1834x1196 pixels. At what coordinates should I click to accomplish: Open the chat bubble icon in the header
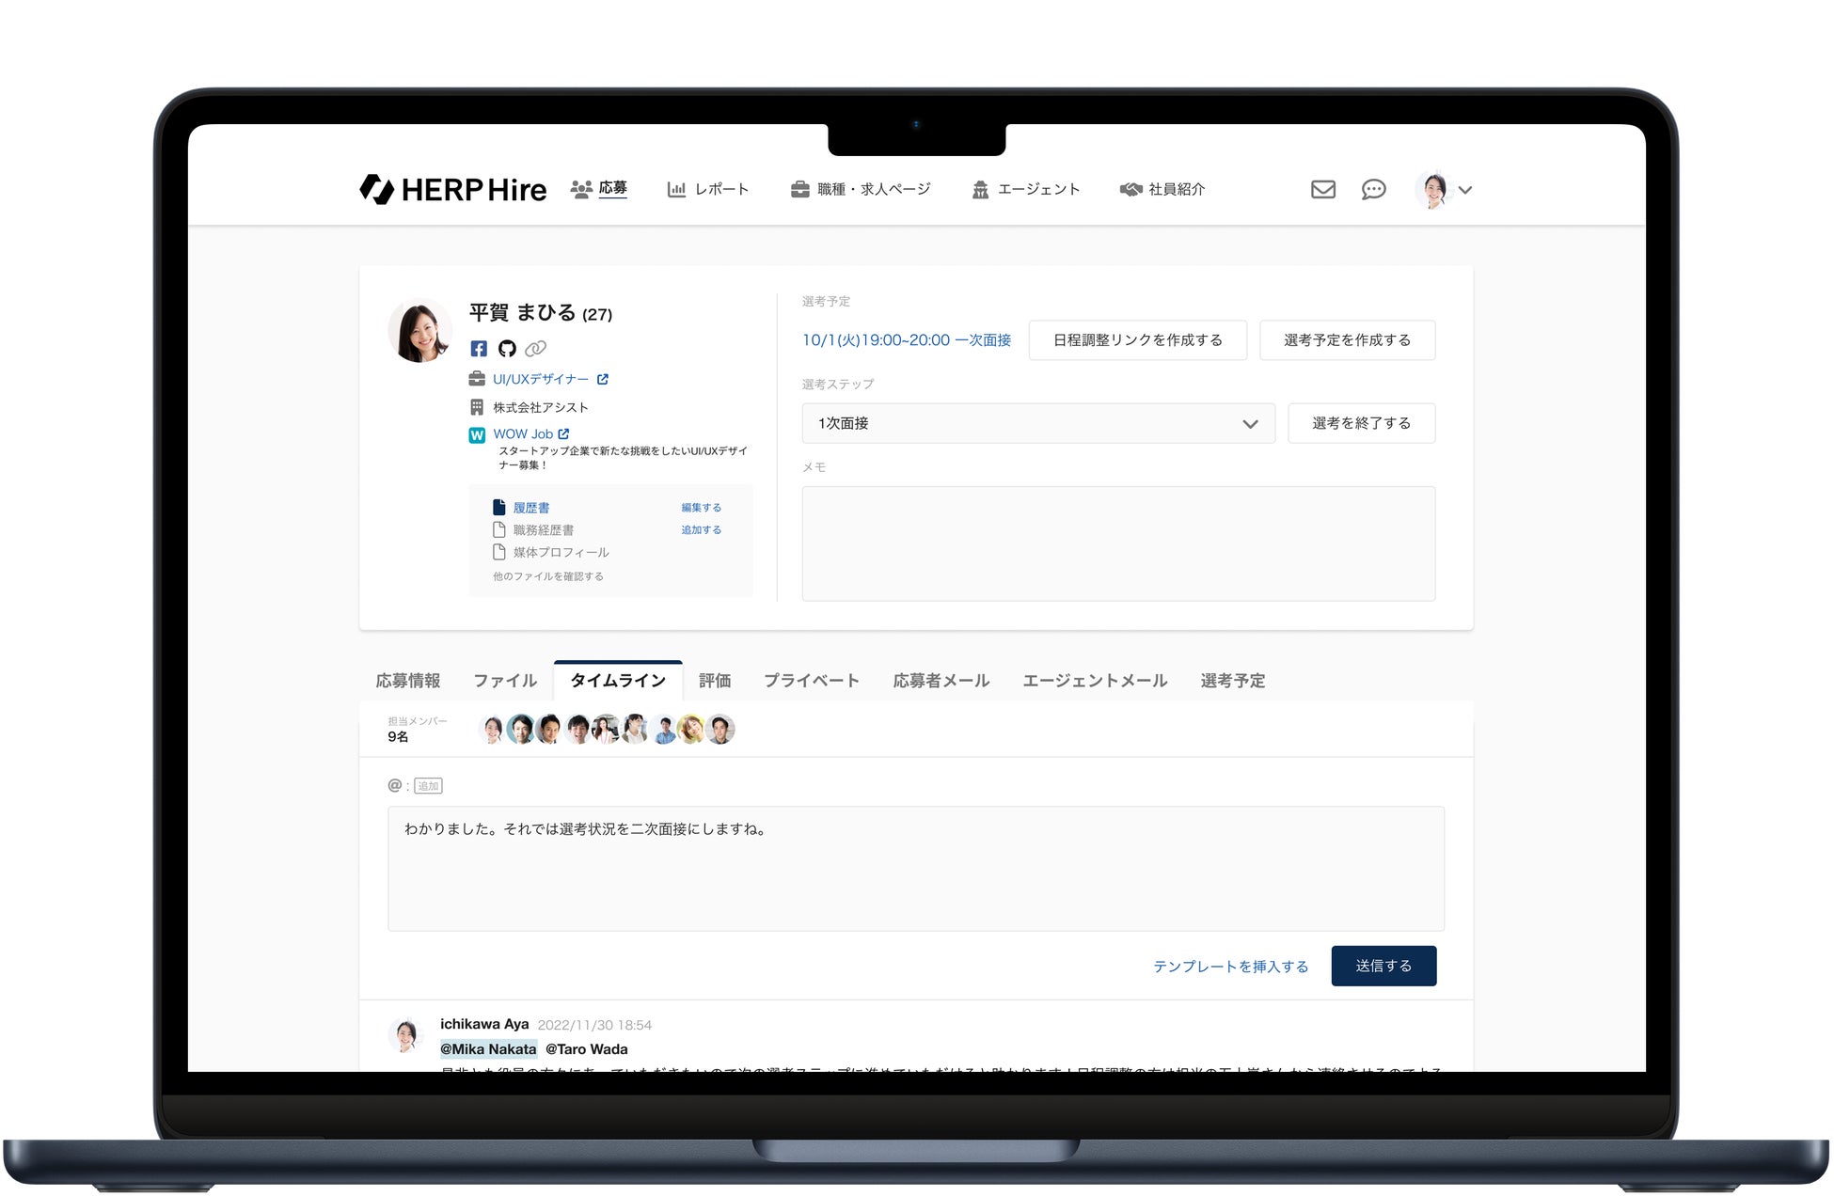(1373, 189)
